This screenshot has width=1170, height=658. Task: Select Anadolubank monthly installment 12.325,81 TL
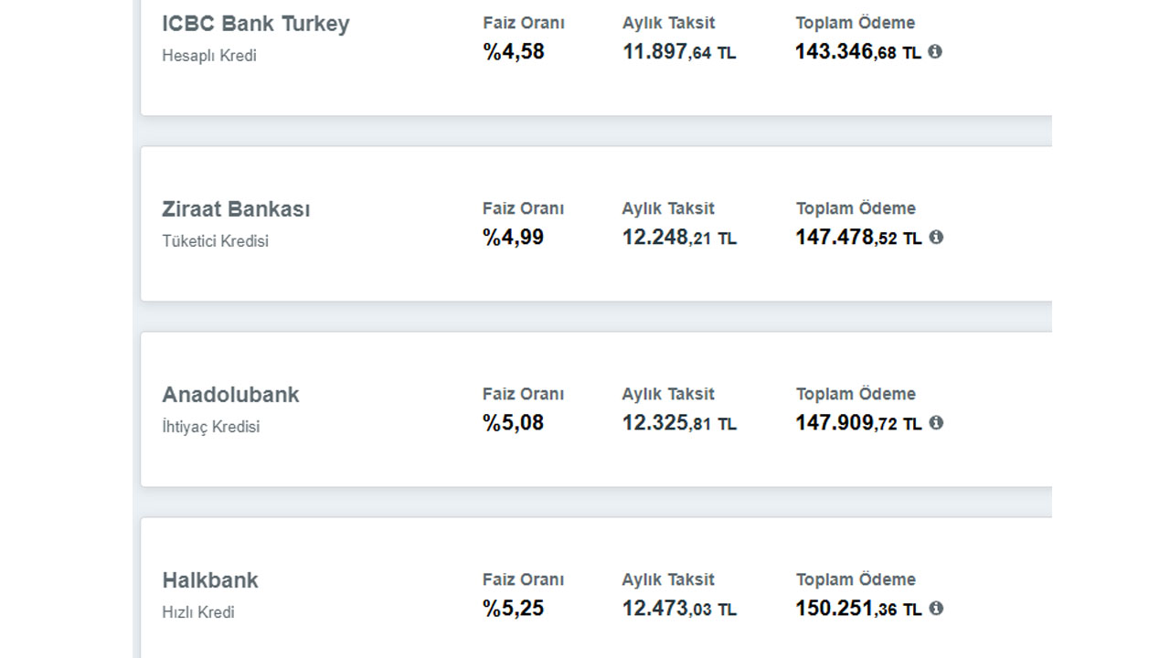coord(679,423)
